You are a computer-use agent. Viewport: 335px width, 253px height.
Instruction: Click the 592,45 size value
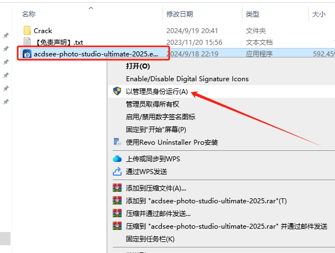[x=324, y=54]
